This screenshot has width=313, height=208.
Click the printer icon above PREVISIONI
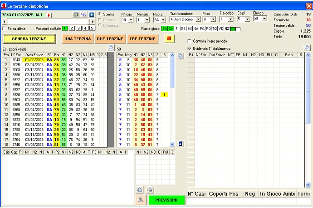150,189
